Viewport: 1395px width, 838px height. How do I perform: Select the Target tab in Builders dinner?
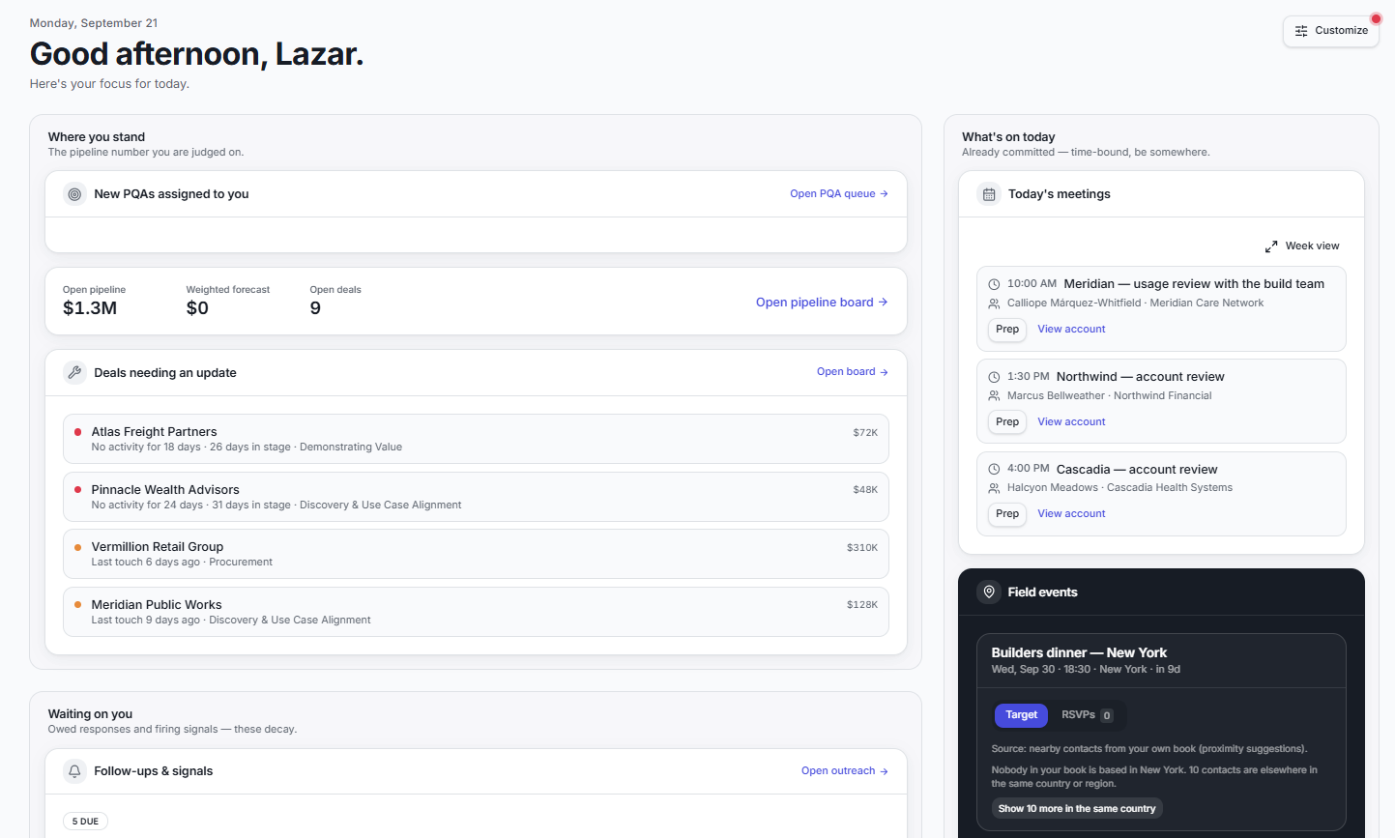tap(1021, 715)
